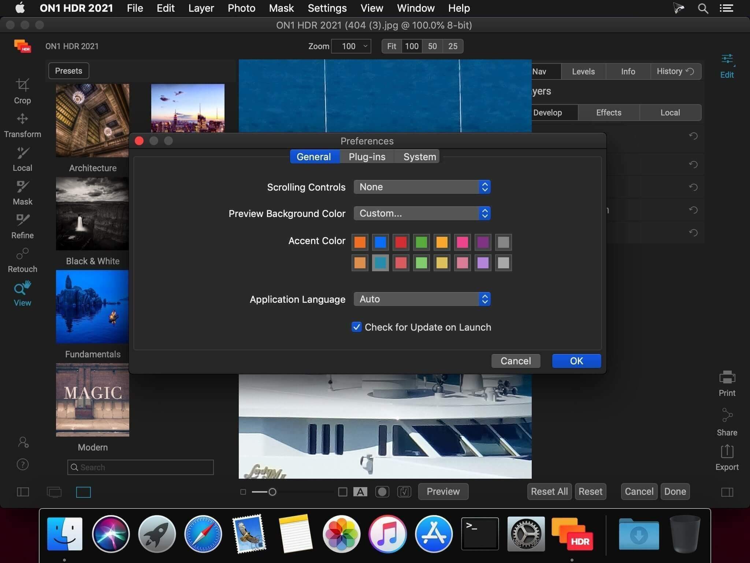This screenshot has width=750, height=563.
Task: Open System Preferences from the dock
Action: [526, 534]
